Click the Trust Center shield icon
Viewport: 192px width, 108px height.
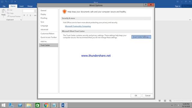64,12
